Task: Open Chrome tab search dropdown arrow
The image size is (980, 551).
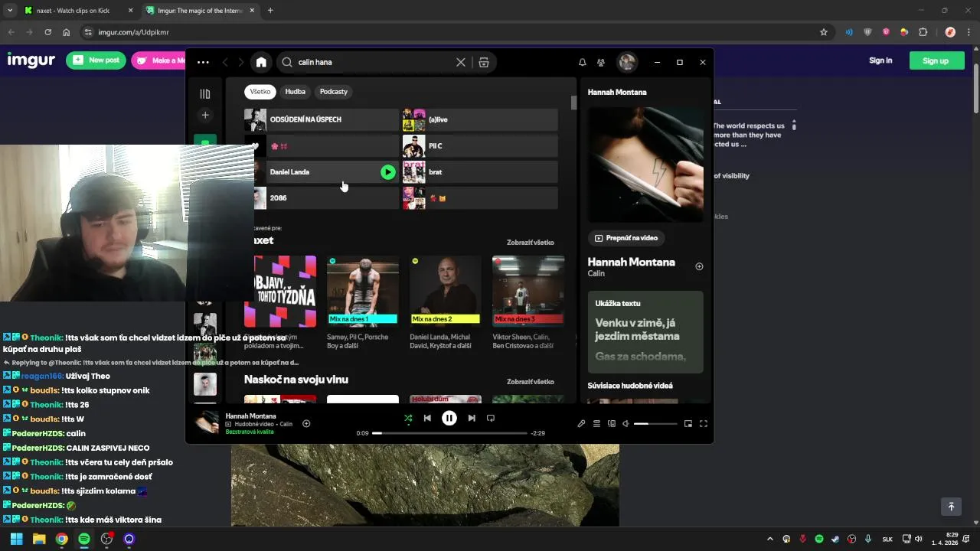Action: tap(10, 11)
